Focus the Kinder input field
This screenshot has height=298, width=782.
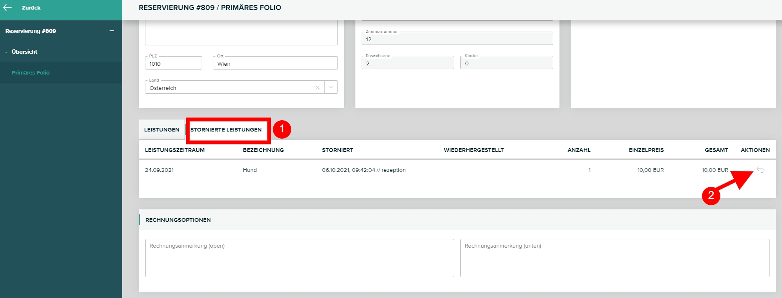click(506, 63)
